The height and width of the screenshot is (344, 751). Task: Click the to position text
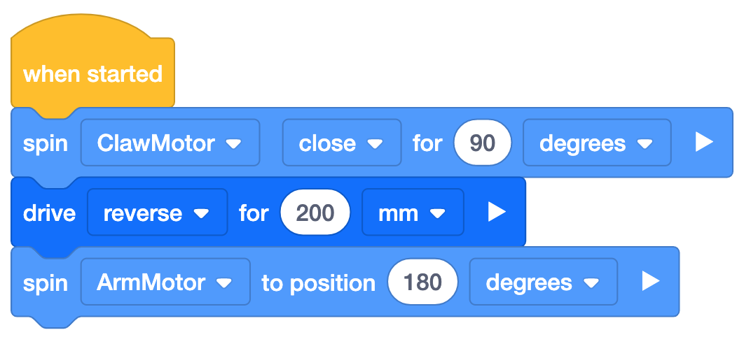318,282
